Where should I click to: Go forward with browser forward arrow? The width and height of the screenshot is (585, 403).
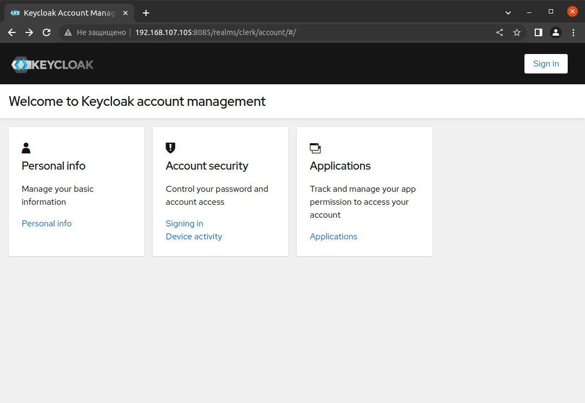pos(29,32)
